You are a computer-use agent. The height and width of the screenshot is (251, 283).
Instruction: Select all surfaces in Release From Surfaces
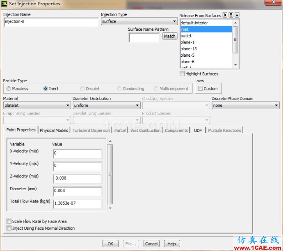tap(231, 15)
